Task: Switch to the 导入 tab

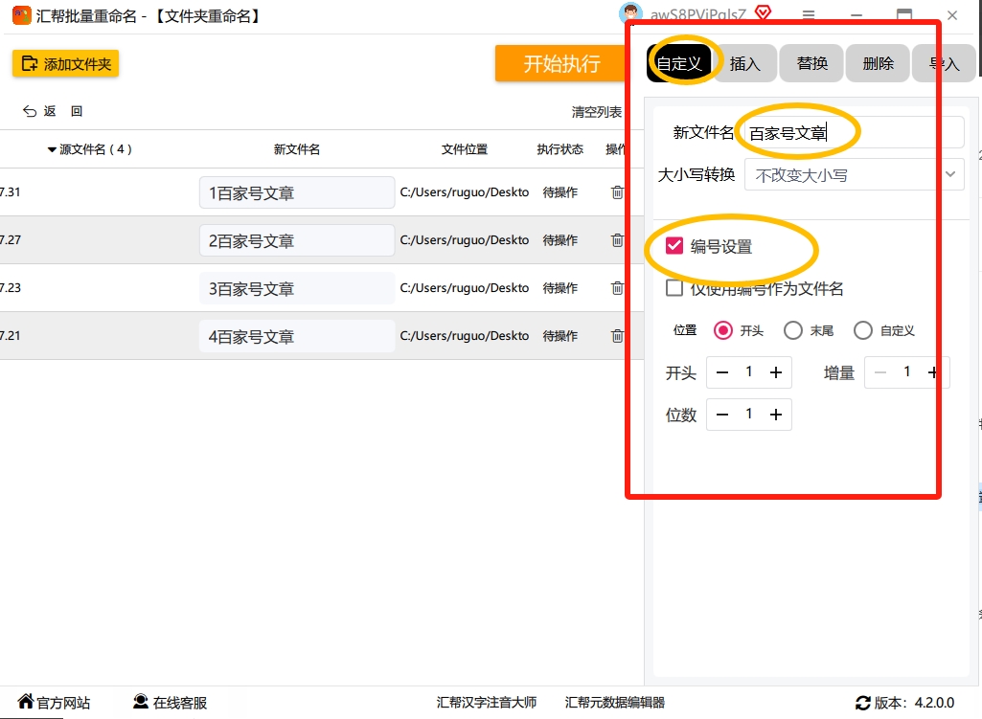Action: pos(944,63)
